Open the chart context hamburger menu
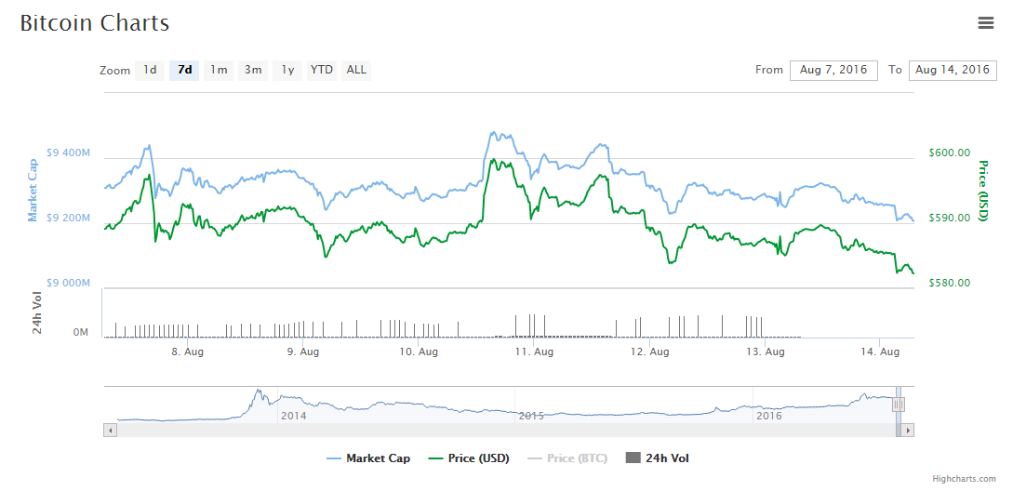Screen dimensions: 1026x491 986,23
